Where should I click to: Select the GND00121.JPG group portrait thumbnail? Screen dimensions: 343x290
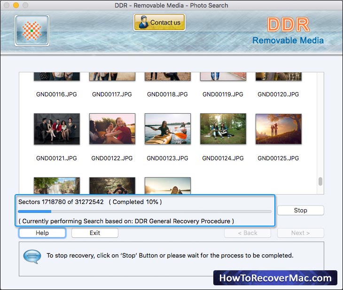click(x=57, y=129)
